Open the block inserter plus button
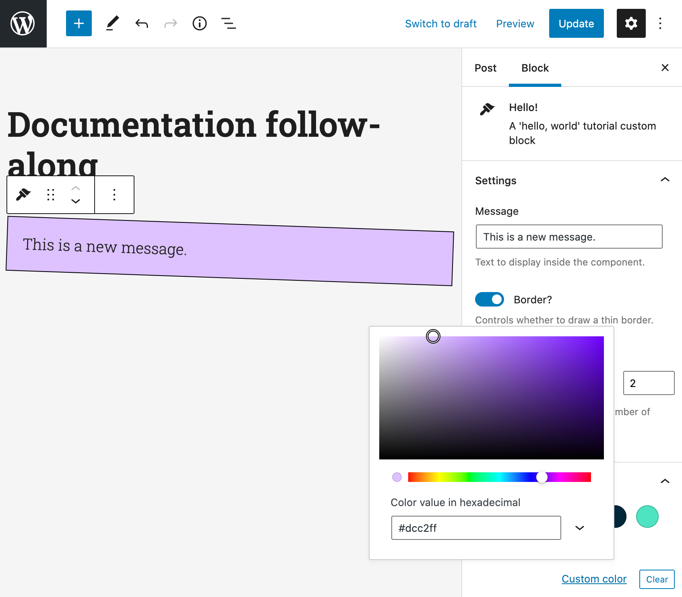 pyautogui.click(x=79, y=24)
